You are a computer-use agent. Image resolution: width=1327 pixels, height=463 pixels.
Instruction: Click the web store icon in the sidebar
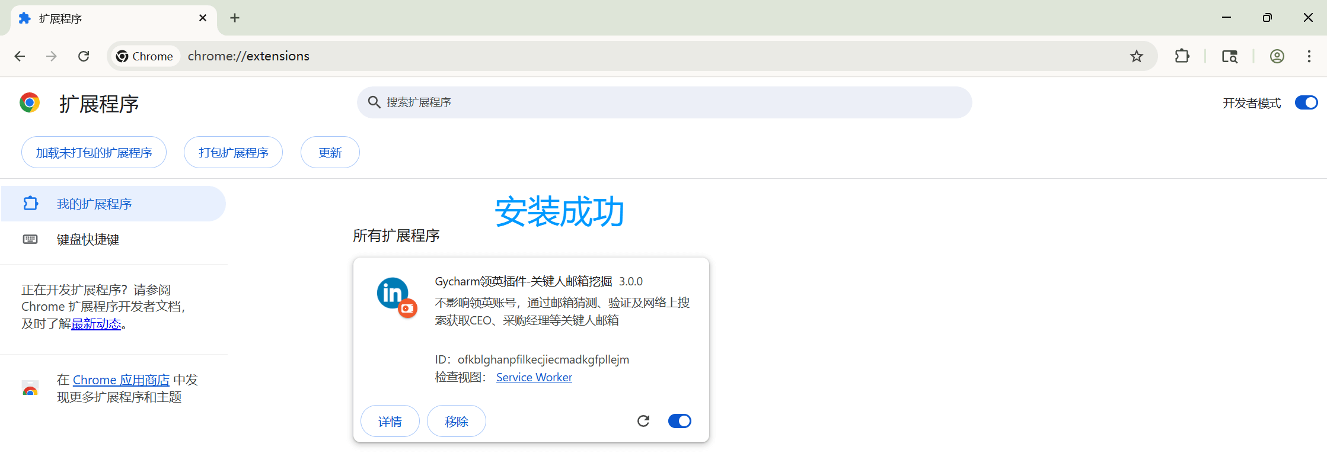point(30,388)
